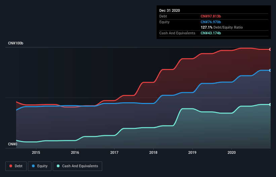Click the CN¥97.813b debt value
The image size is (276, 177).
[211, 16]
